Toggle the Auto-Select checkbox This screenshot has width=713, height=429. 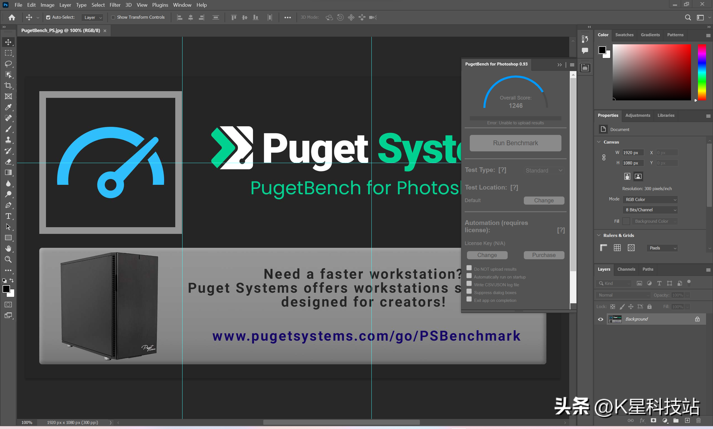48,17
